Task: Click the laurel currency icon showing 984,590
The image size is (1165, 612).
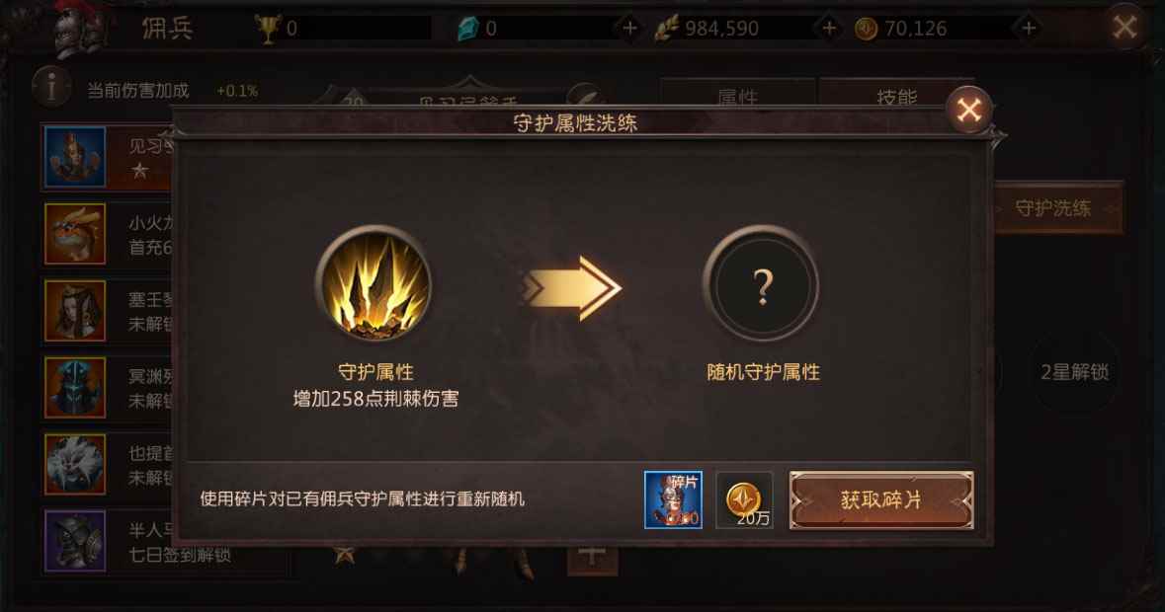Action: coord(667,29)
